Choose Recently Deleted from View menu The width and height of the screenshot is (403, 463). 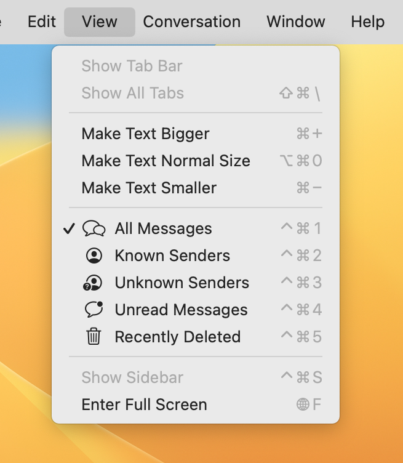(x=196, y=337)
